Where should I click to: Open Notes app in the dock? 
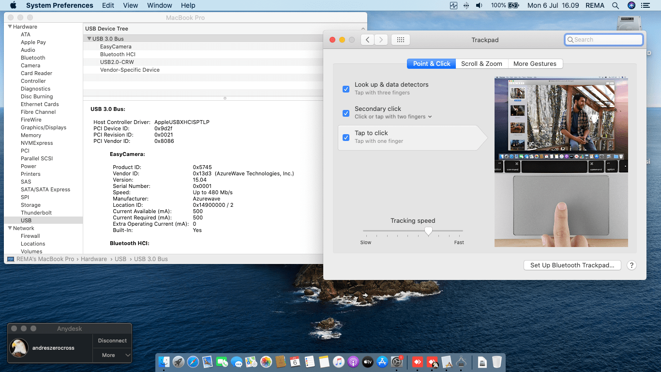(x=324, y=362)
